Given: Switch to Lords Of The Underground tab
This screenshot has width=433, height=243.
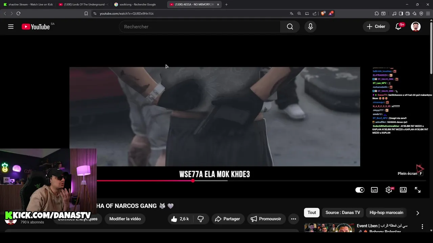Looking at the screenshot, I should click(83, 4).
